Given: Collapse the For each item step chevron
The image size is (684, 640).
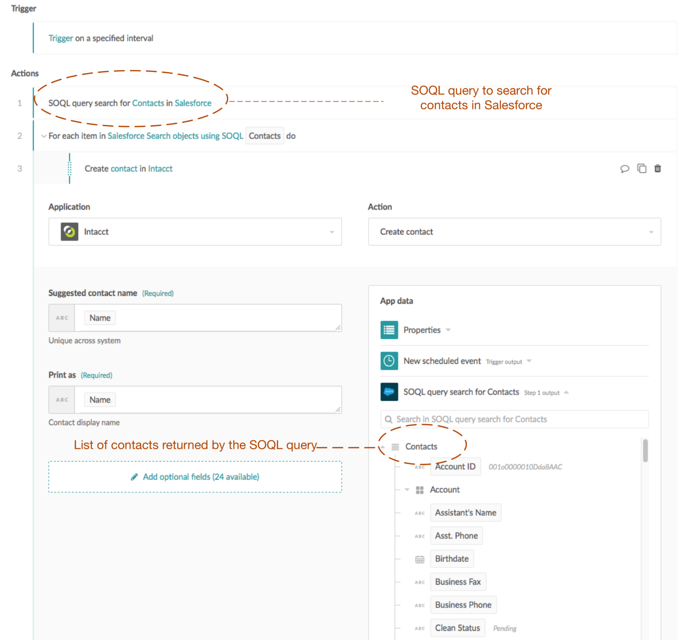Looking at the screenshot, I should point(44,136).
